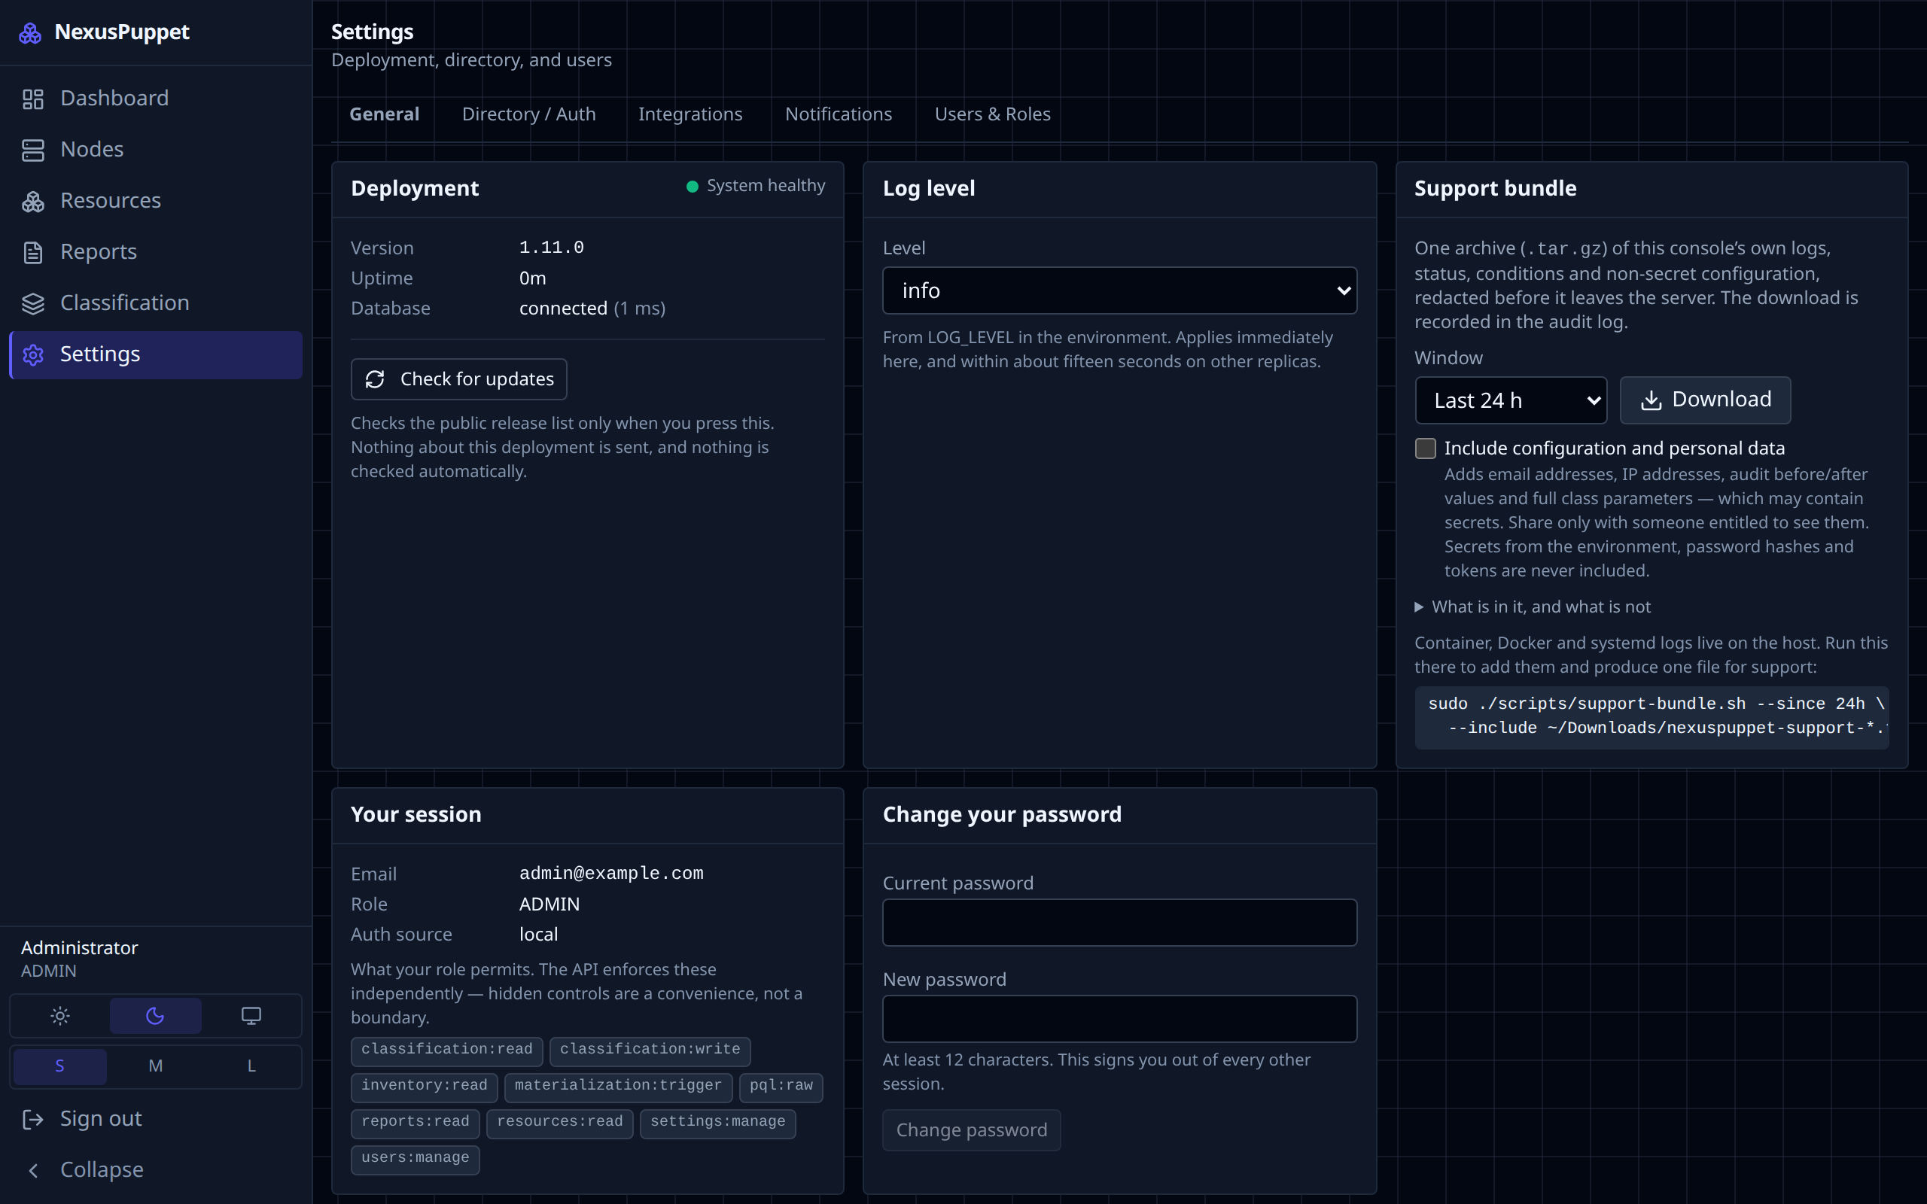
Task: Focus the Current password field
Action: click(x=1119, y=923)
